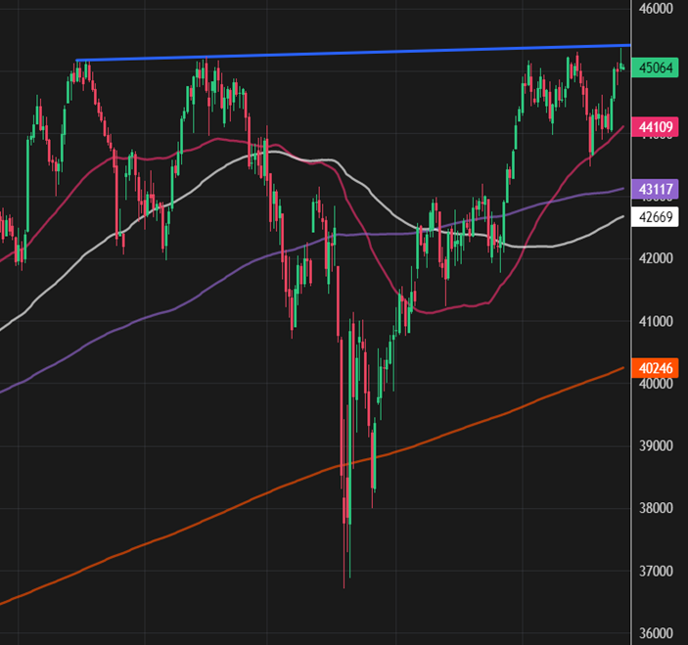
Task: Click the purple 43117 price label
Action: click(657, 189)
